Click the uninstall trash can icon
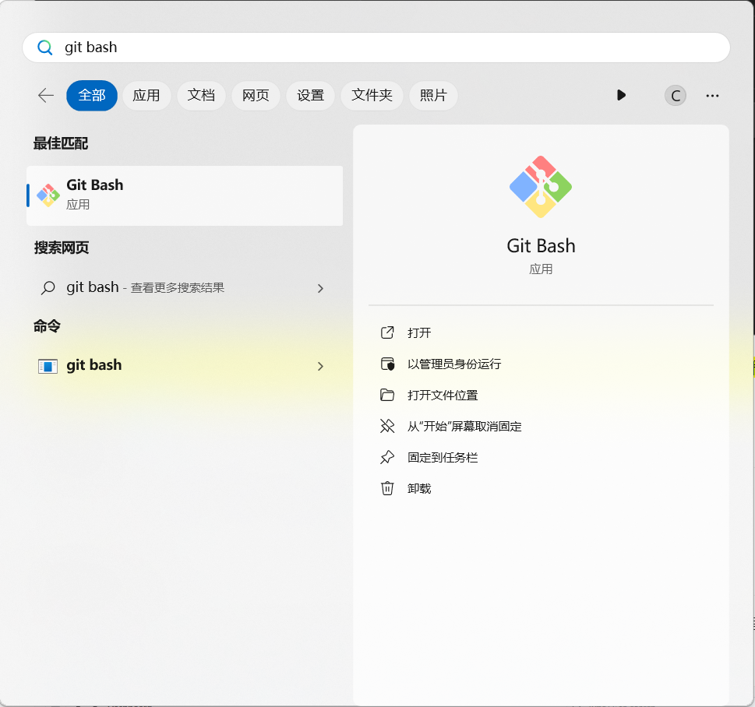The height and width of the screenshot is (707, 755). coord(387,488)
